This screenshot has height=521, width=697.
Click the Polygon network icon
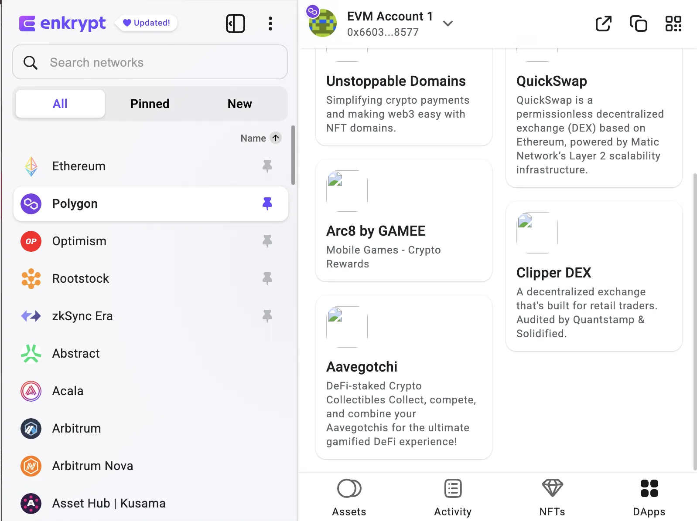[x=31, y=204]
